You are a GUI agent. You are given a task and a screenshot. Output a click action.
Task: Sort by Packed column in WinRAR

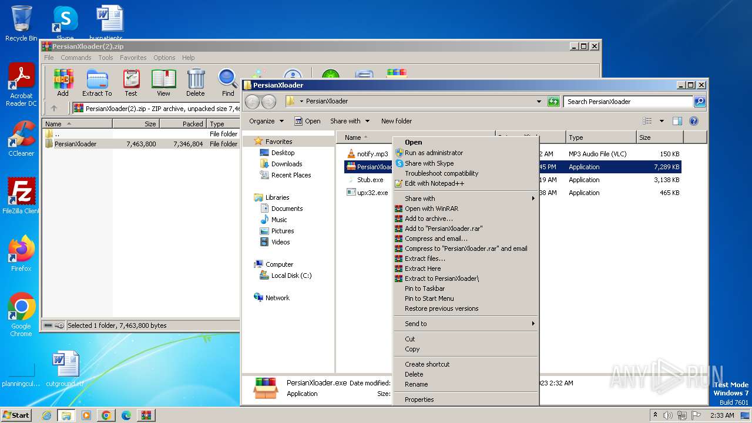(x=183, y=124)
